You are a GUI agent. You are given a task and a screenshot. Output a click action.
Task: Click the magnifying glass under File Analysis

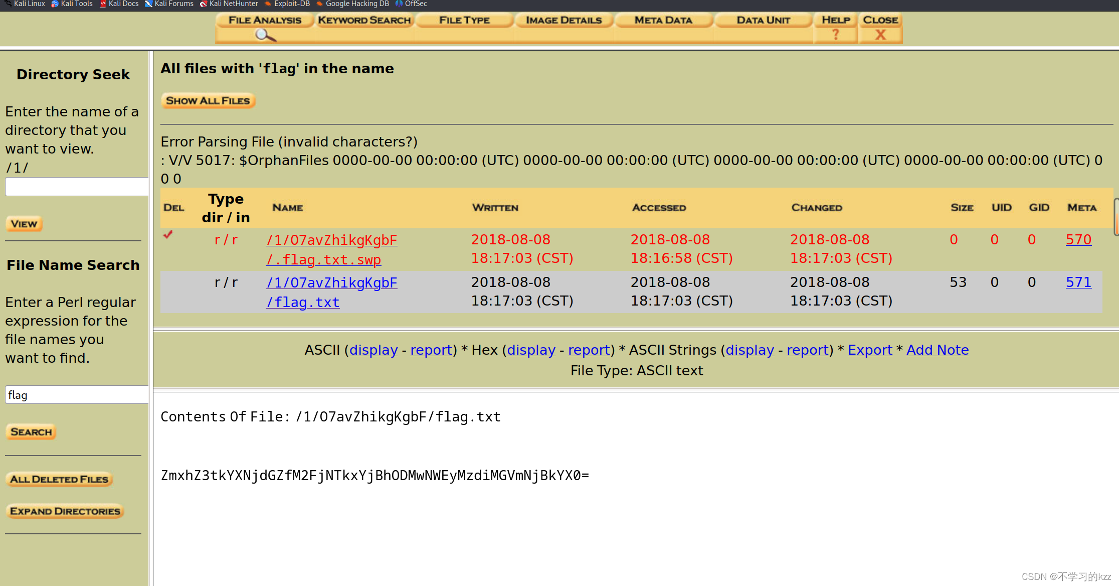(265, 35)
